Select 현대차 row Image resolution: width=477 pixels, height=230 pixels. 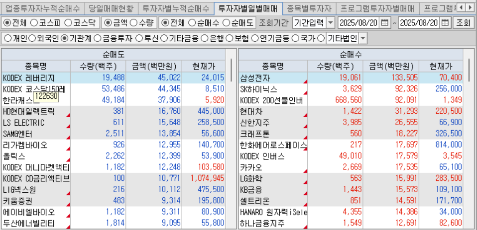coord(351,111)
